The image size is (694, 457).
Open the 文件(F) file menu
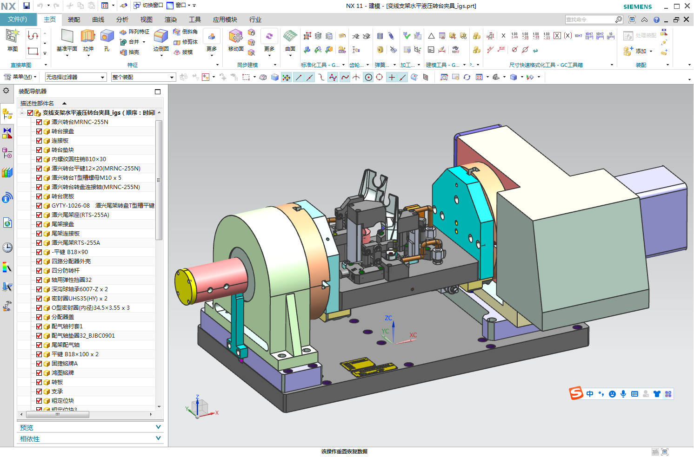coord(18,19)
